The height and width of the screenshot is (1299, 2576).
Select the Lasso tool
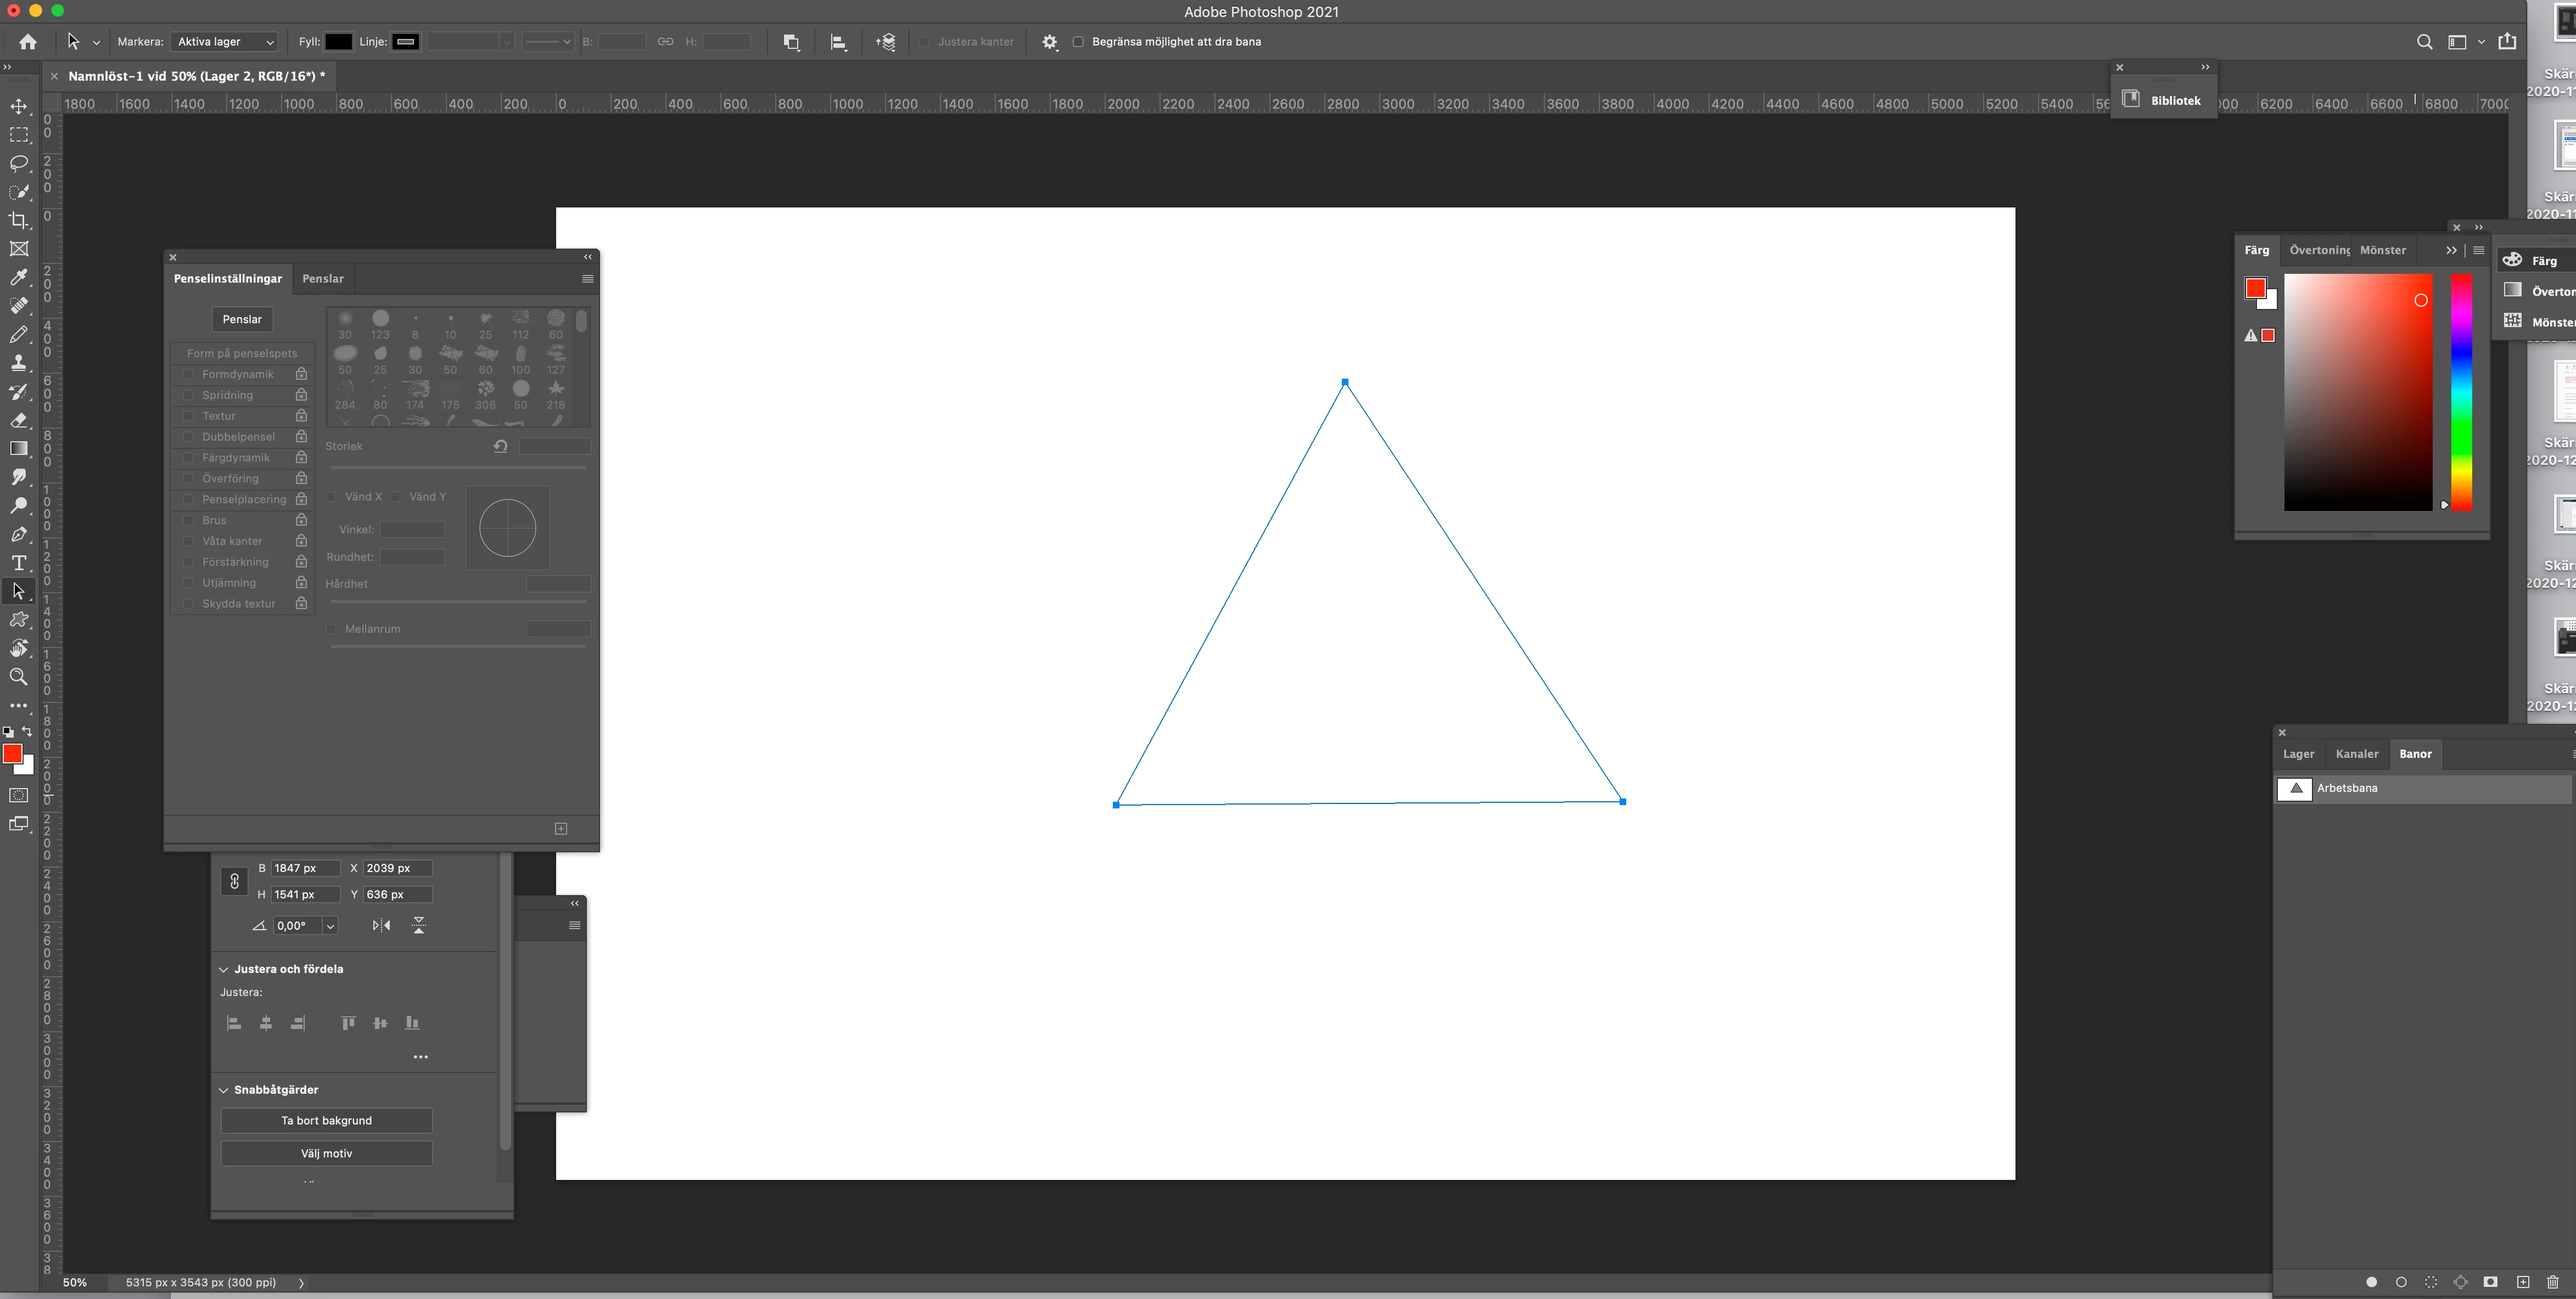(x=19, y=163)
